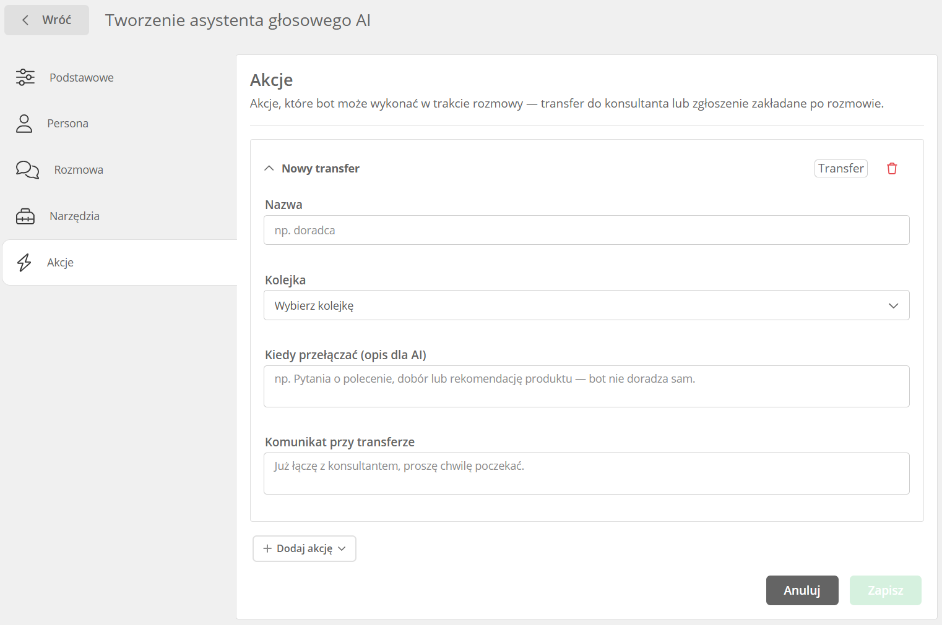Expand the Dodaj akcję dropdown chevron
942x625 pixels.
pos(342,548)
